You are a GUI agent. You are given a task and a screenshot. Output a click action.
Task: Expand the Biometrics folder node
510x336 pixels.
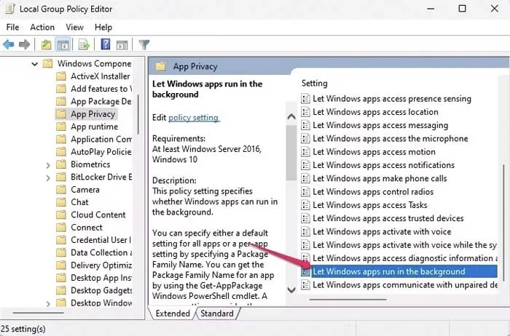48,165
